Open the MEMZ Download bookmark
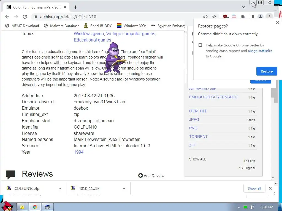The width and height of the screenshot is (282, 211). click(22, 26)
